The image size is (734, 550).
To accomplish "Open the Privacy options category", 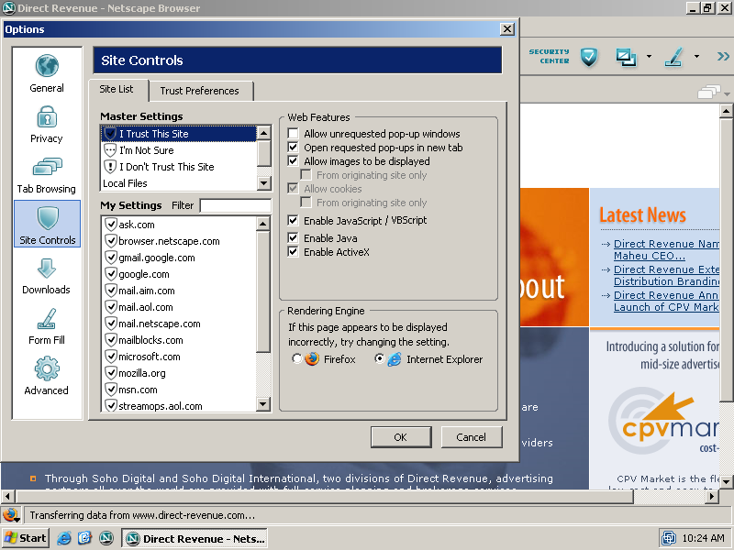I will click(x=47, y=125).
